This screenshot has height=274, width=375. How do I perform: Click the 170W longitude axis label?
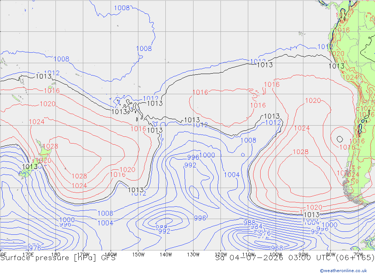[83, 255]
